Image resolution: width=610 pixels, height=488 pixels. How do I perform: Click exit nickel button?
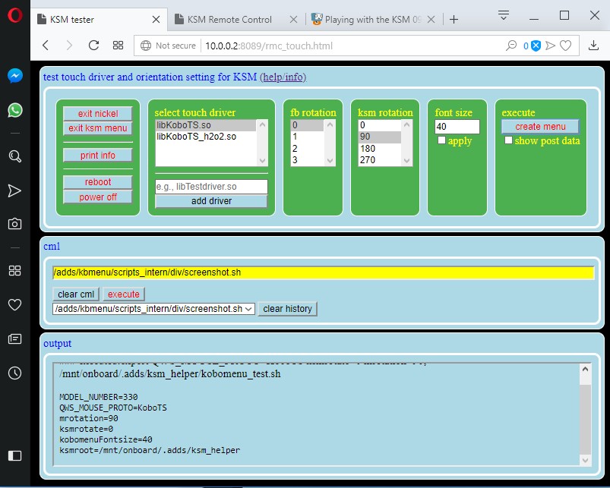click(x=98, y=113)
